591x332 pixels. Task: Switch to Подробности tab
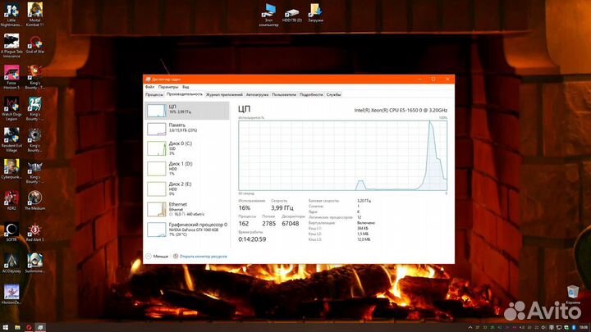(311, 94)
